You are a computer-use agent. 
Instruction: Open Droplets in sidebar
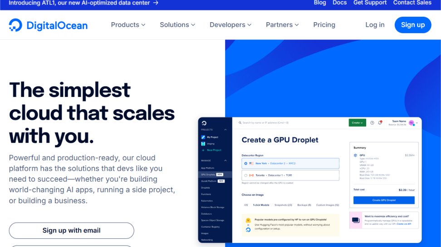[206, 188]
